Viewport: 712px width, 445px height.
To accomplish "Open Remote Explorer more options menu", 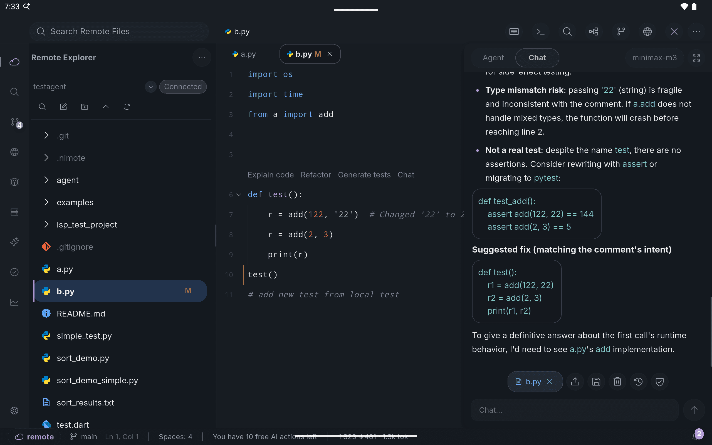I will [x=202, y=57].
